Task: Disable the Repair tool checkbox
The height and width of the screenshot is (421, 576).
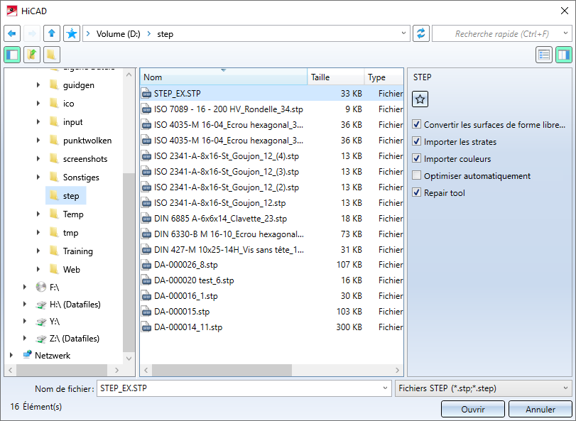Action: tap(416, 192)
